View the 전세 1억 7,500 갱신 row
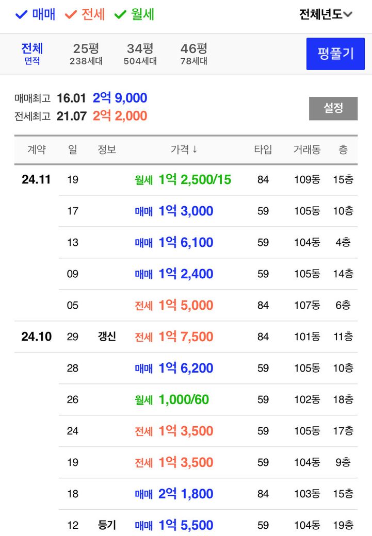Image resolution: width=372 pixels, height=536 pixels. 186,337
